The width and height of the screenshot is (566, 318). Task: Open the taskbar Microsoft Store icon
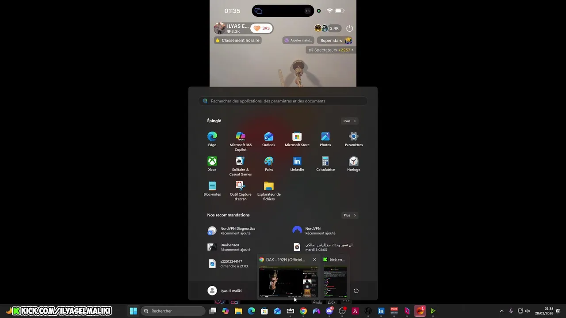click(264, 311)
